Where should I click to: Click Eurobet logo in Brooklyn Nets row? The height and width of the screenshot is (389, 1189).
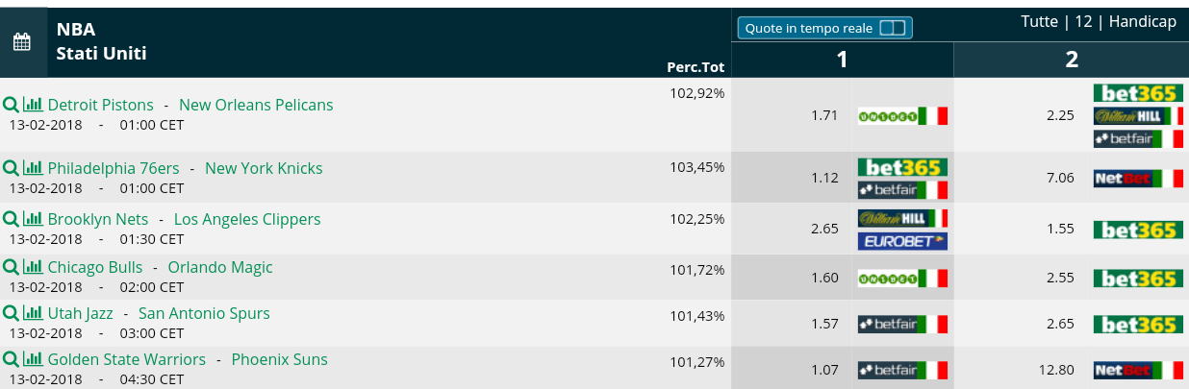pyautogui.click(x=902, y=241)
